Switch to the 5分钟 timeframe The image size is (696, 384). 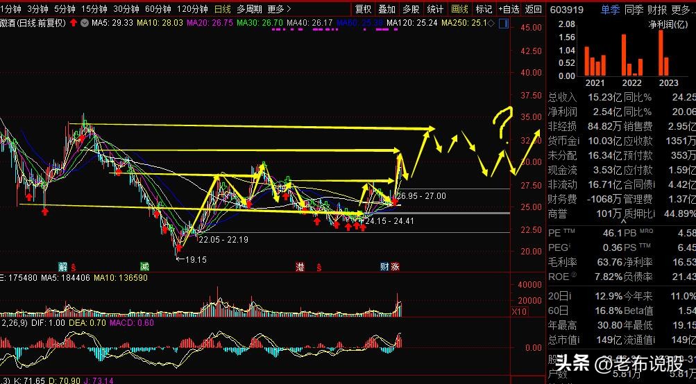pyautogui.click(x=65, y=9)
